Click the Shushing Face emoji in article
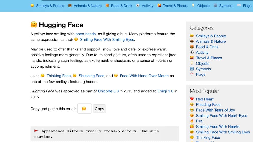This screenshot has height=142, width=253. point(75,75)
